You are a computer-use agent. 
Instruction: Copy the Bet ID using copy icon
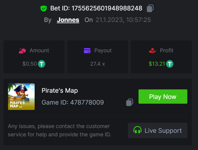coord(150,8)
